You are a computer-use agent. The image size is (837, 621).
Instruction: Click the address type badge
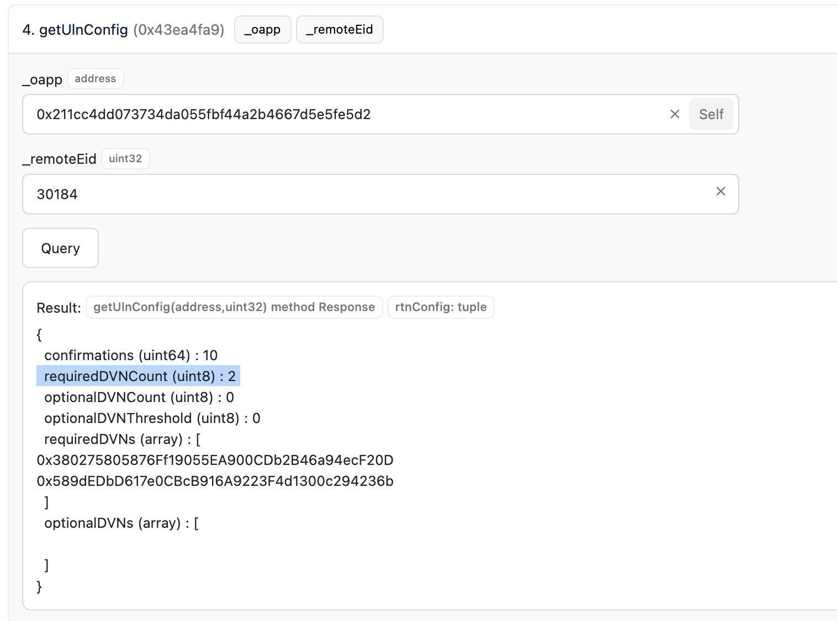96,79
